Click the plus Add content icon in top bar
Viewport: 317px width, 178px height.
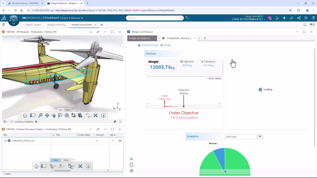coord(284,18)
